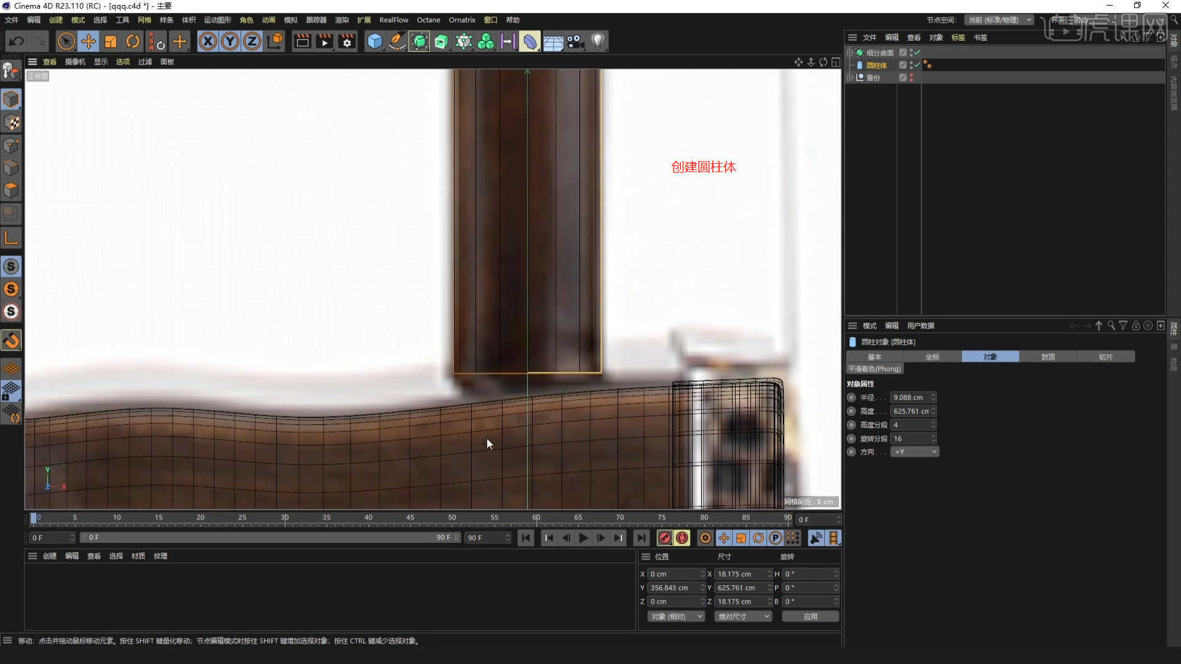
Task: Render the active viewport
Action: pyautogui.click(x=301, y=41)
